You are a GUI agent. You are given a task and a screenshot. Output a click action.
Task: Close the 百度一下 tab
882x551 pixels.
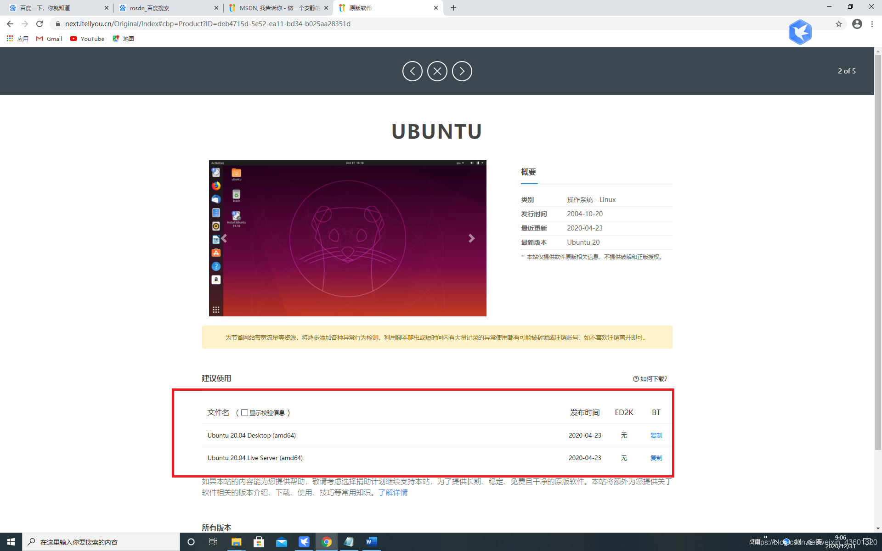(x=107, y=8)
